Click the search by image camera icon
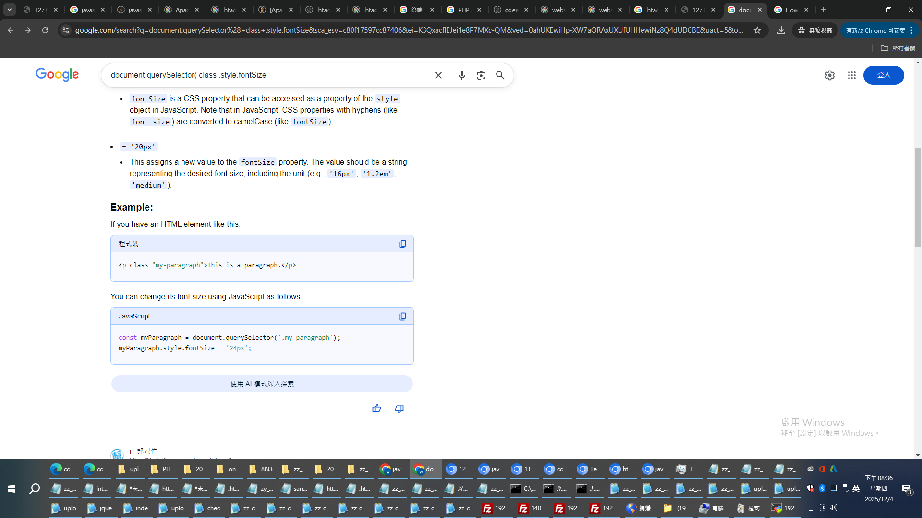This screenshot has height=518, width=922. pos(481,75)
